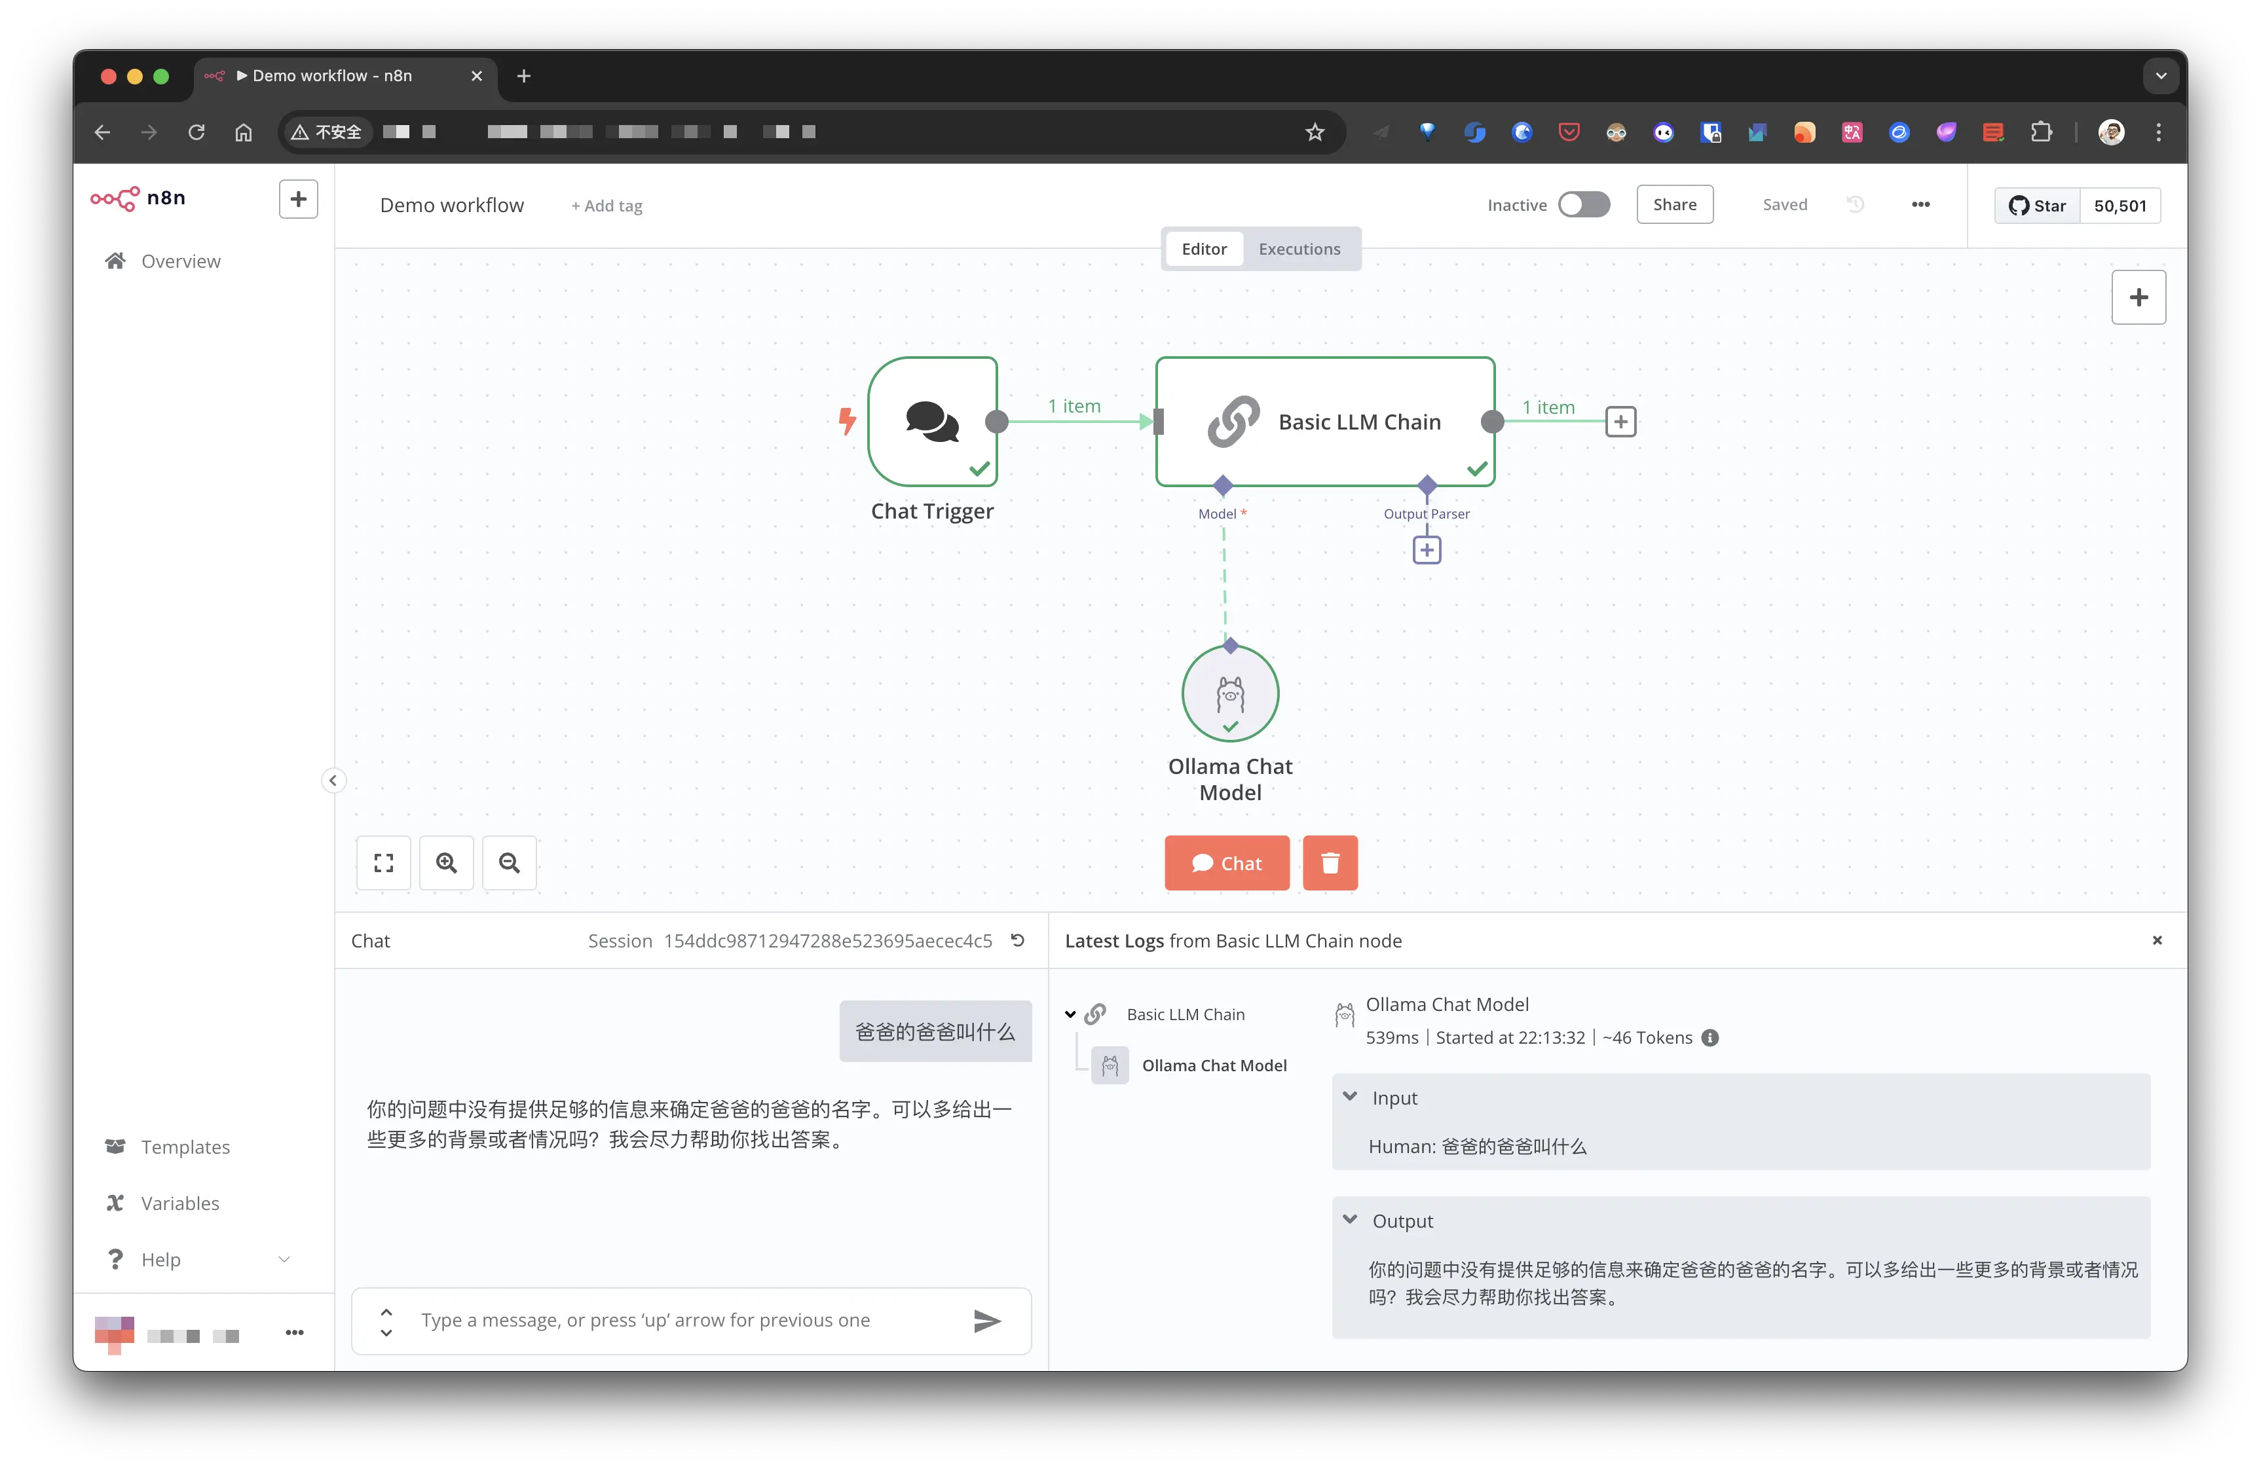Zoom out on the workflow canvas

509,862
